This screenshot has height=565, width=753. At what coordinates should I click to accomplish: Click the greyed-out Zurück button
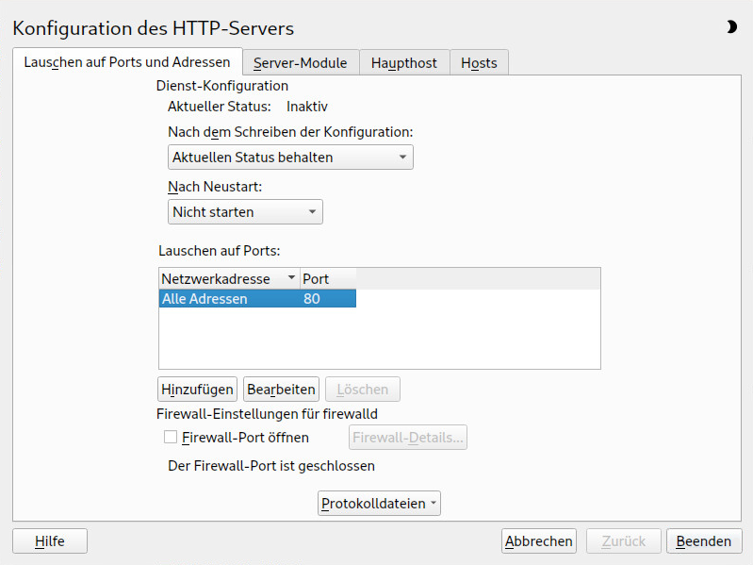(x=624, y=541)
